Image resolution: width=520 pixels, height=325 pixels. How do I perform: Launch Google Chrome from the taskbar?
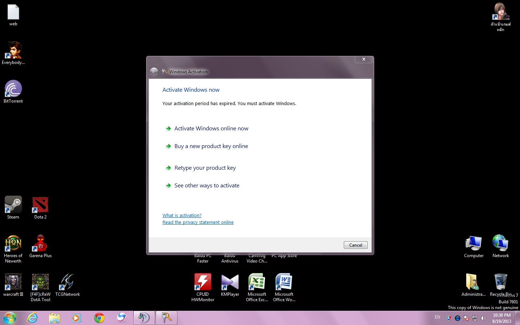99,318
